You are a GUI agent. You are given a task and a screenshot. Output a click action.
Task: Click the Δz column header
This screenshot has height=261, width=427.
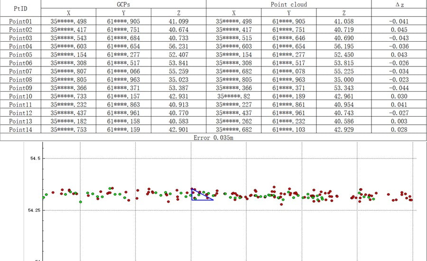tap(399, 4)
